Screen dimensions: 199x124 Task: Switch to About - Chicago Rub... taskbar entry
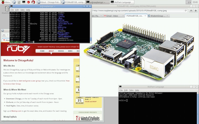(49, 2)
